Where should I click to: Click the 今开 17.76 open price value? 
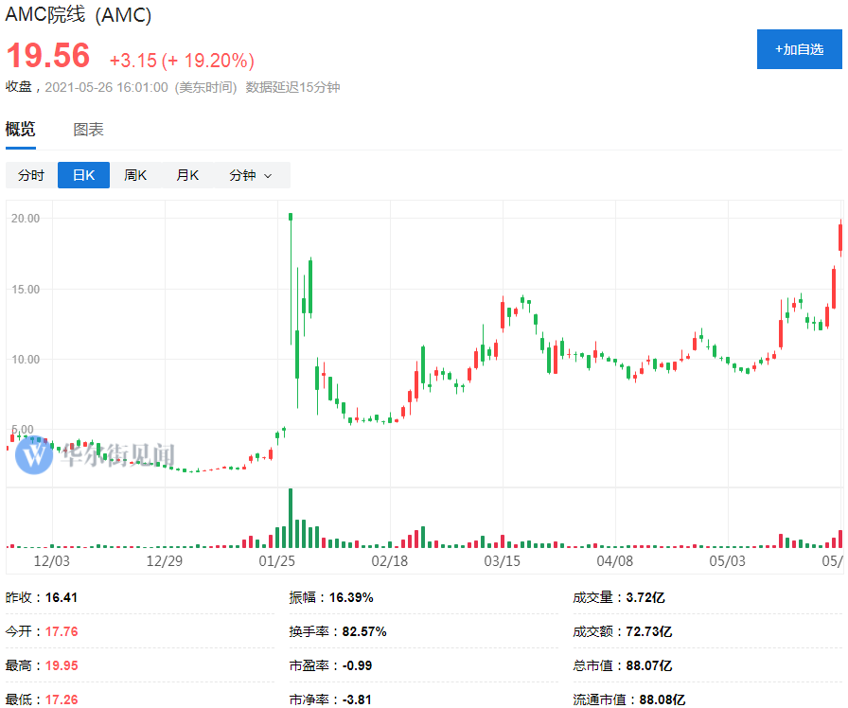coord(62,631)
